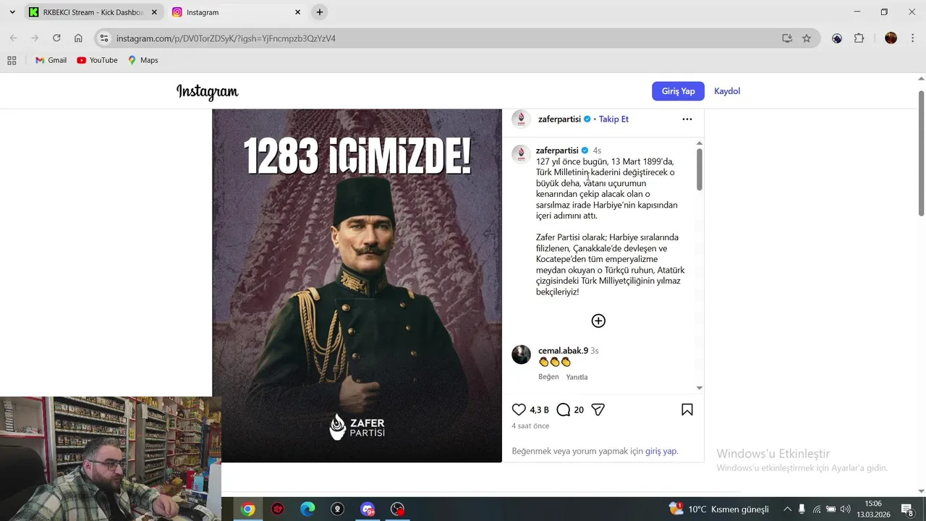Click the Instagram logo
This screenshot has height=521, width=926.
pos(208,91)
